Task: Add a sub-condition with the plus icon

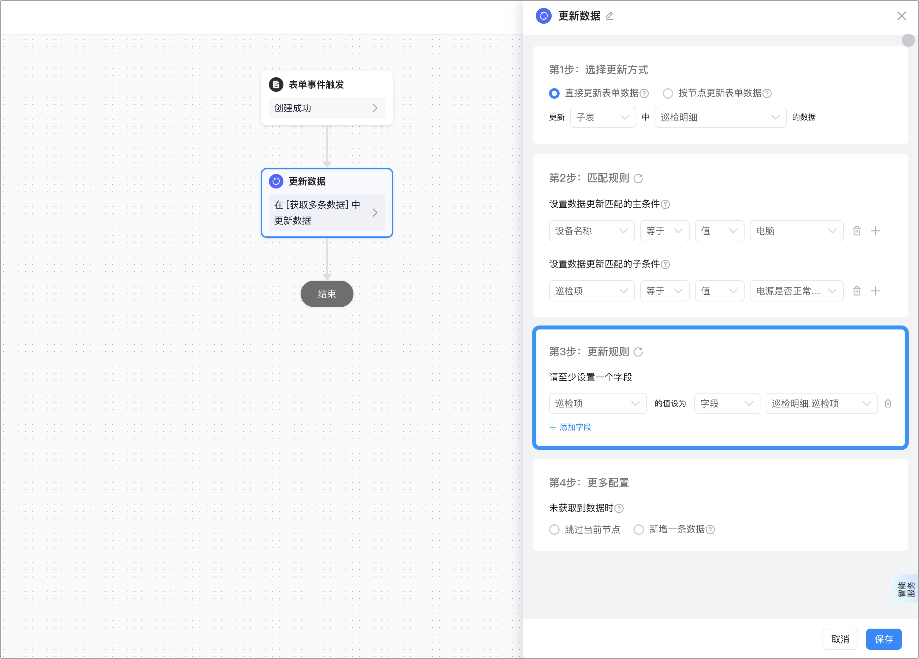Action: [x=875, y=291]
